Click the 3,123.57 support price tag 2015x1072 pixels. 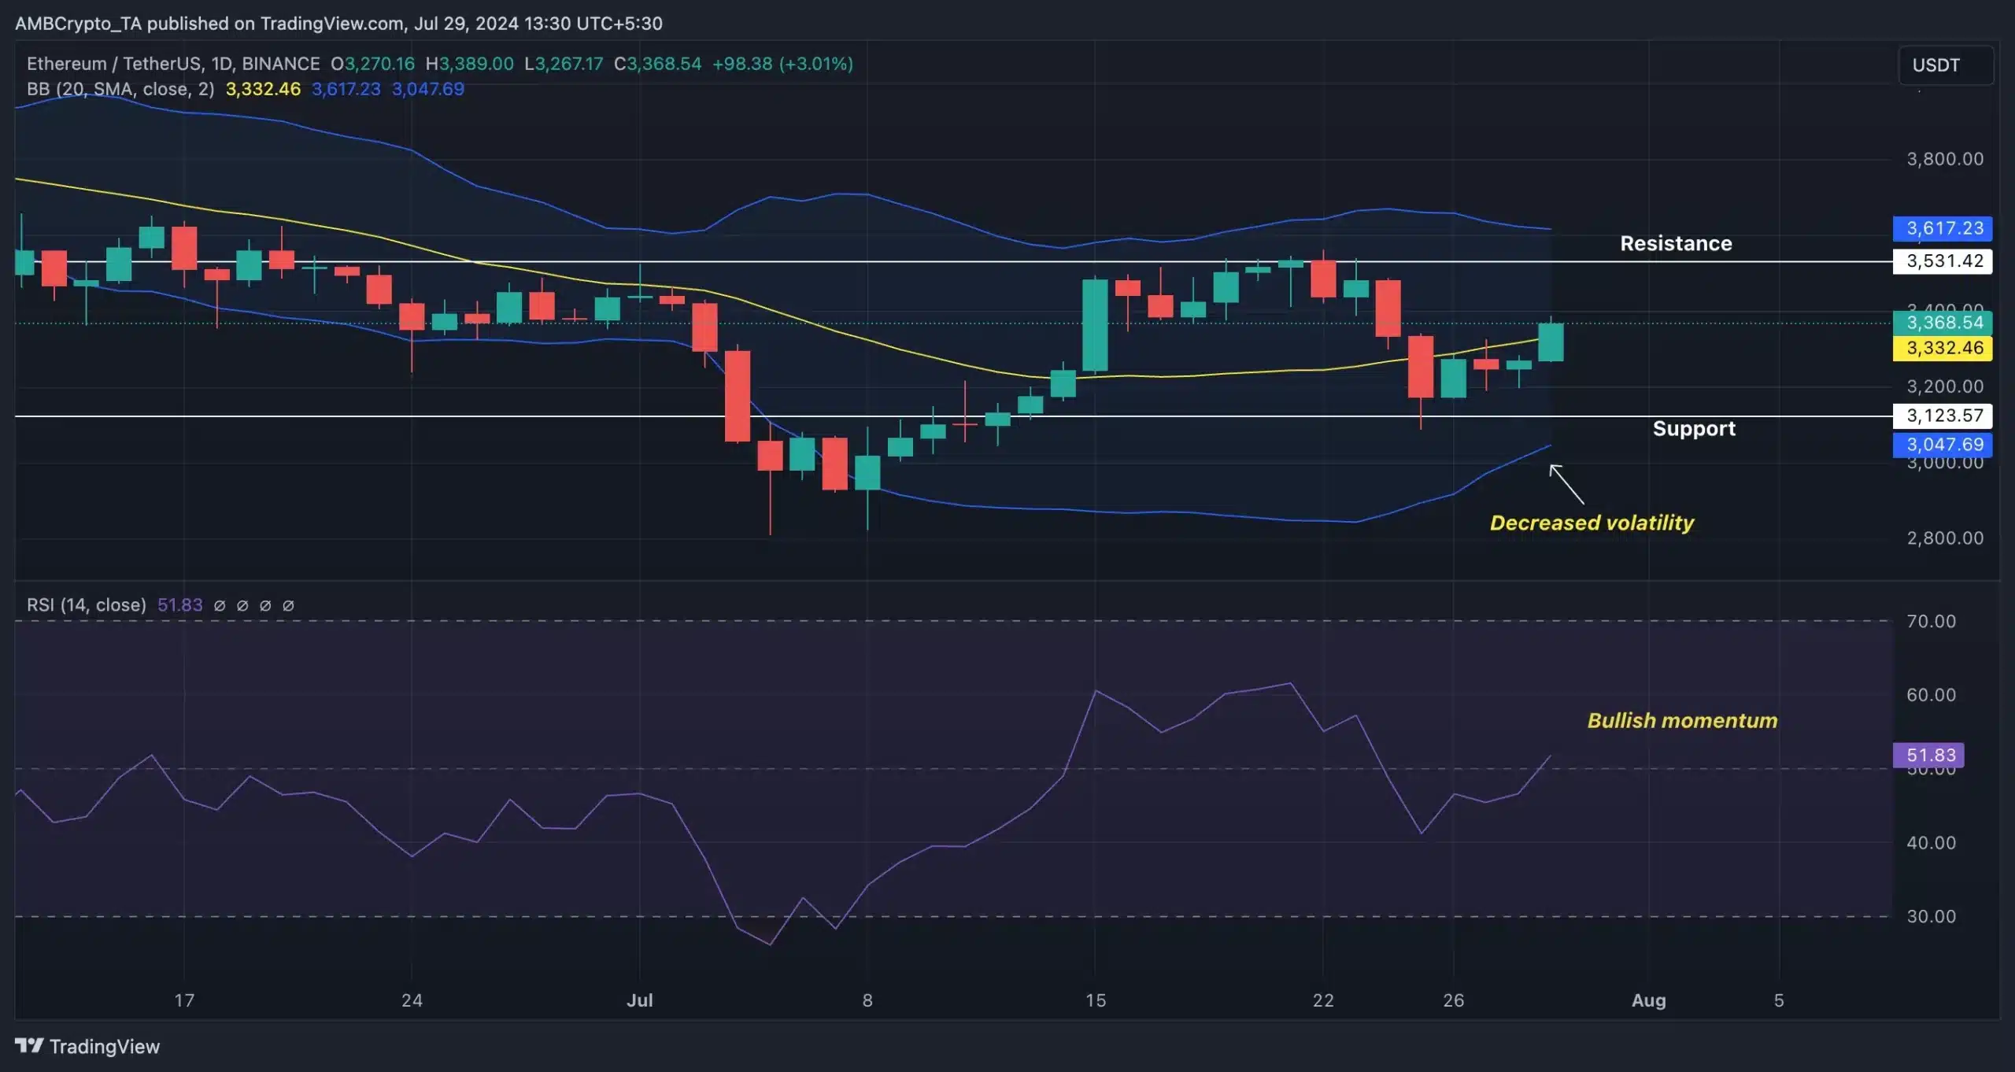coord(1943,416)
